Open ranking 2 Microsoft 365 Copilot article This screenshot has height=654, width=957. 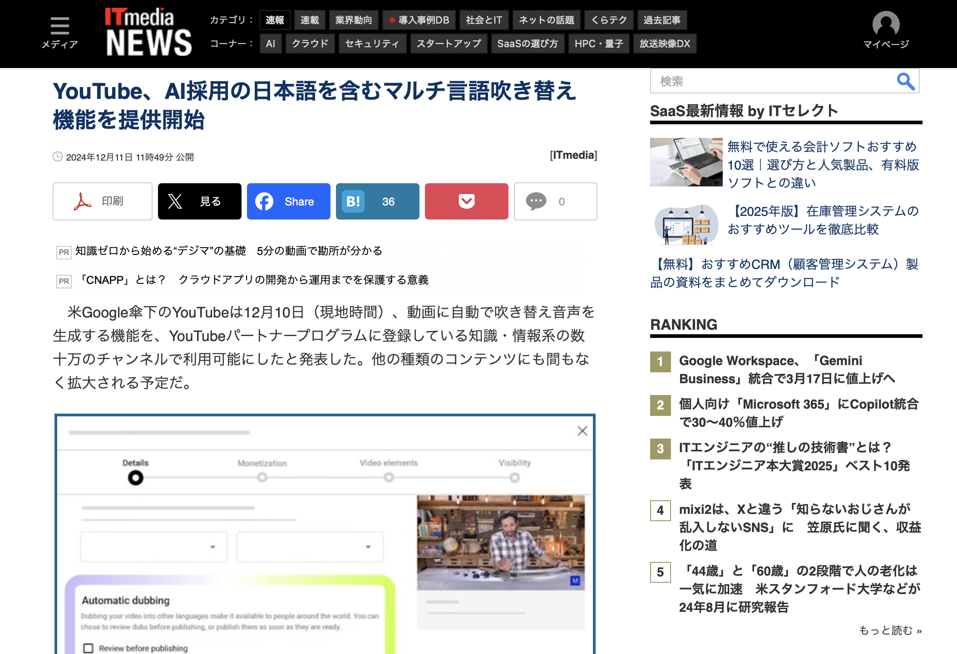click(x=799, y=413)
